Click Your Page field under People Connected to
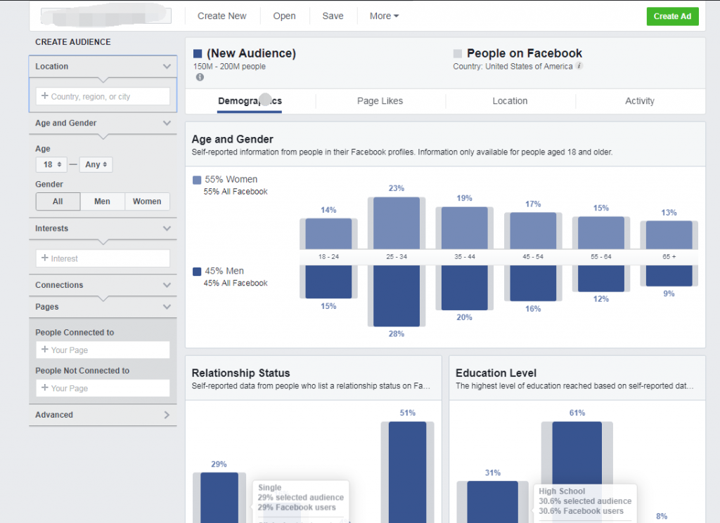720x523 pixels. pos(103,350)
